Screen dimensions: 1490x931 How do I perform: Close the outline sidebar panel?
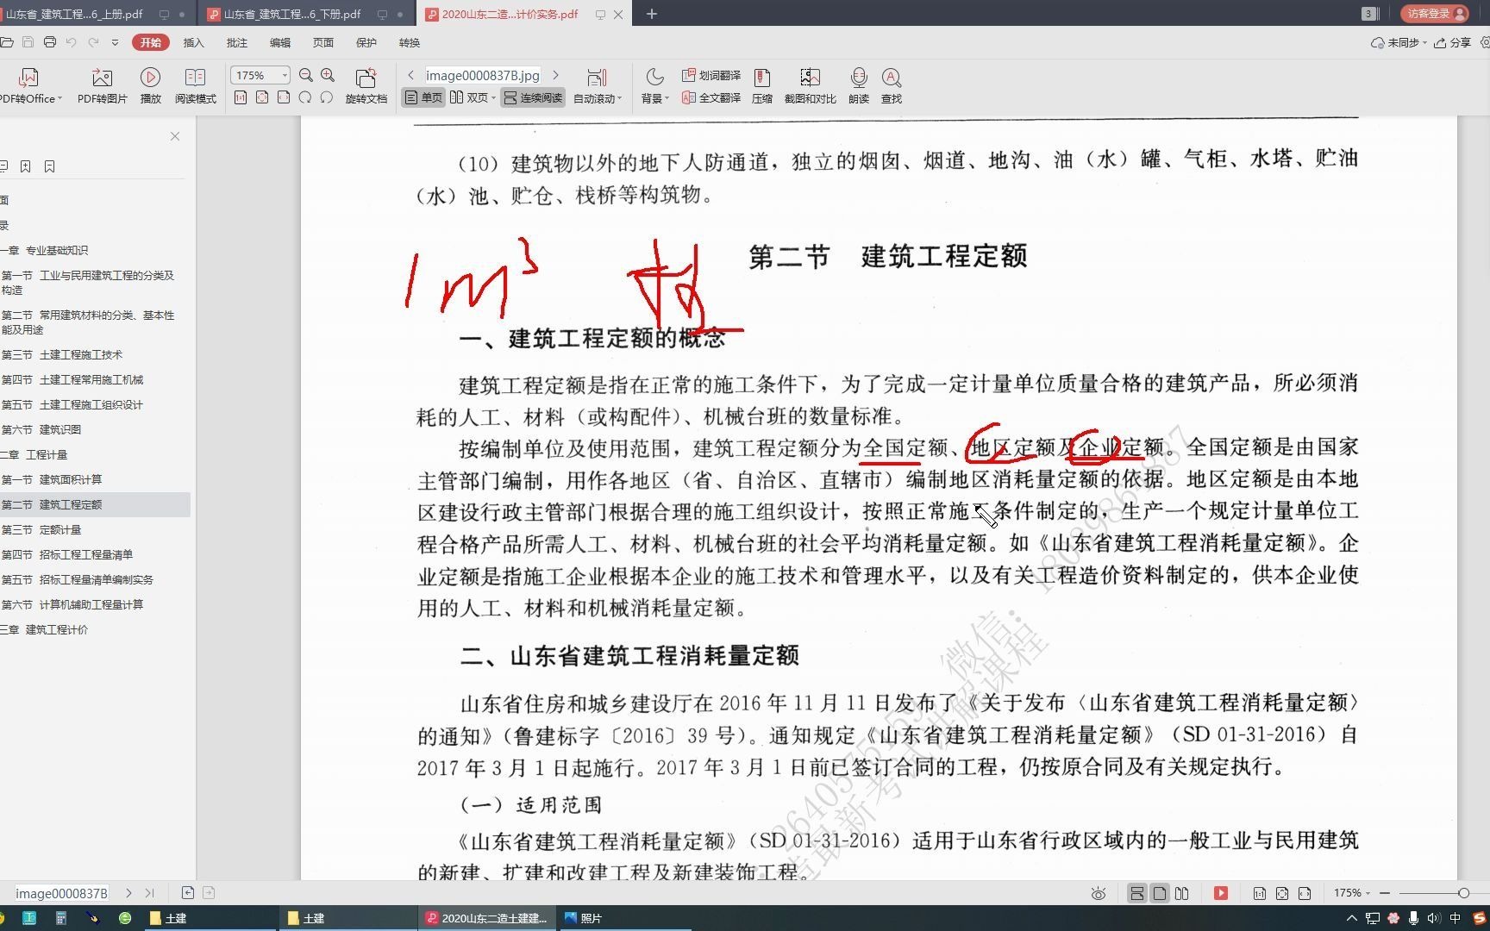[x=175, y=136]
